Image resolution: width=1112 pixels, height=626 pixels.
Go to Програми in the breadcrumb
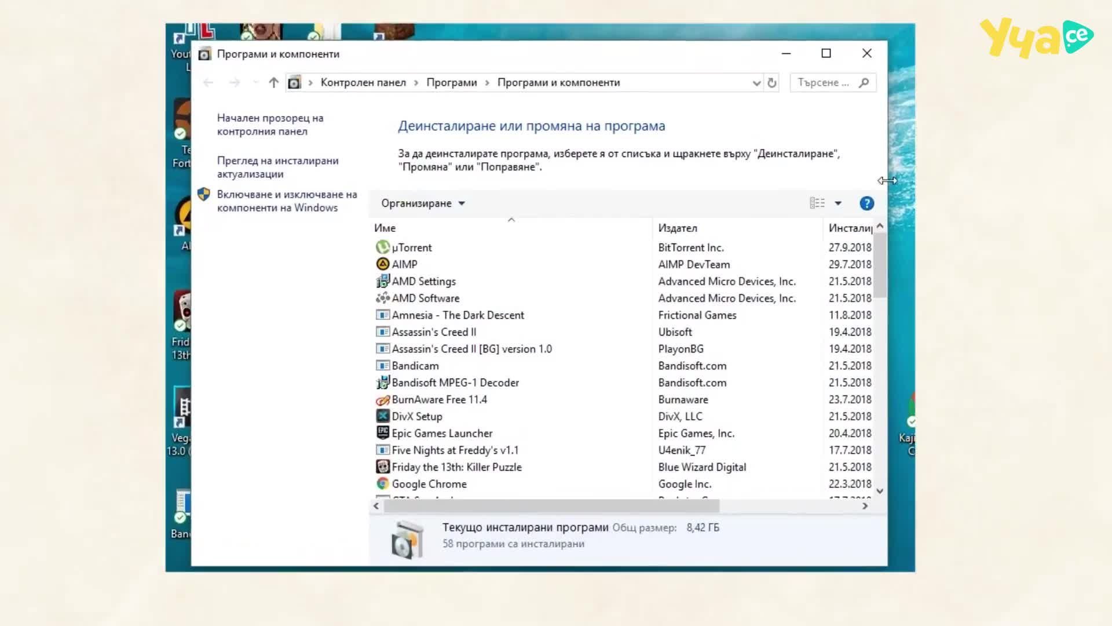[452, 83]
